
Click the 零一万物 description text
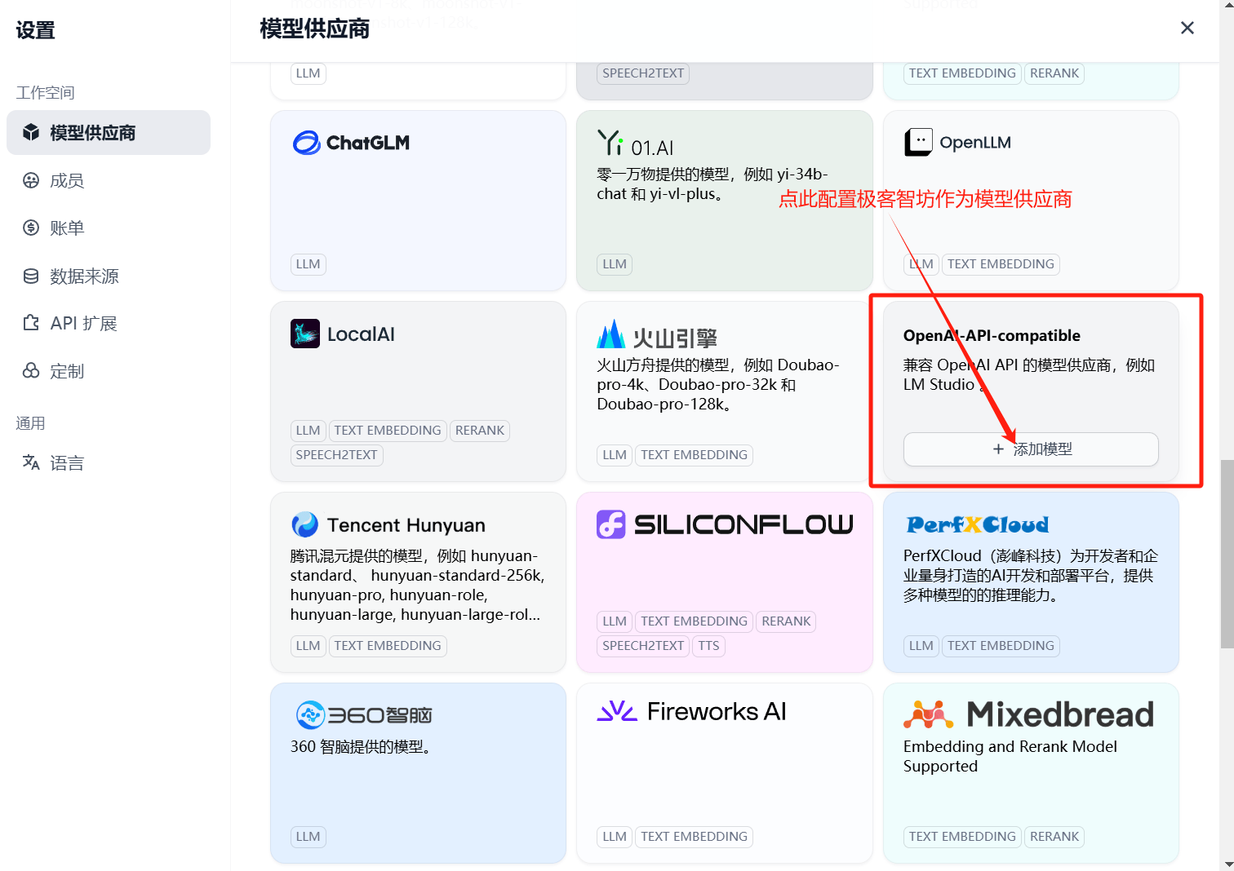coord(712,183)
